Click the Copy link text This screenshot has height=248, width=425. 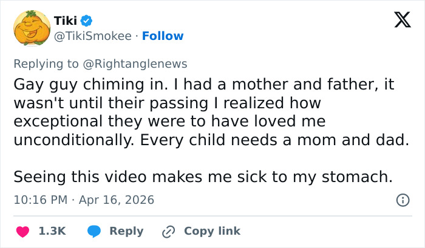(212, 231)
